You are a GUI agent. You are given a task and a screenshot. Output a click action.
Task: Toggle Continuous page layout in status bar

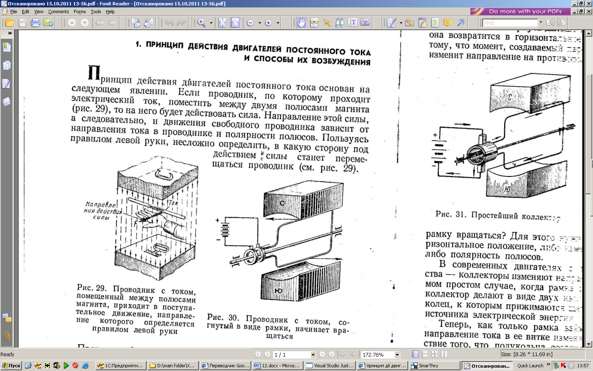click(x=425, y=354)
